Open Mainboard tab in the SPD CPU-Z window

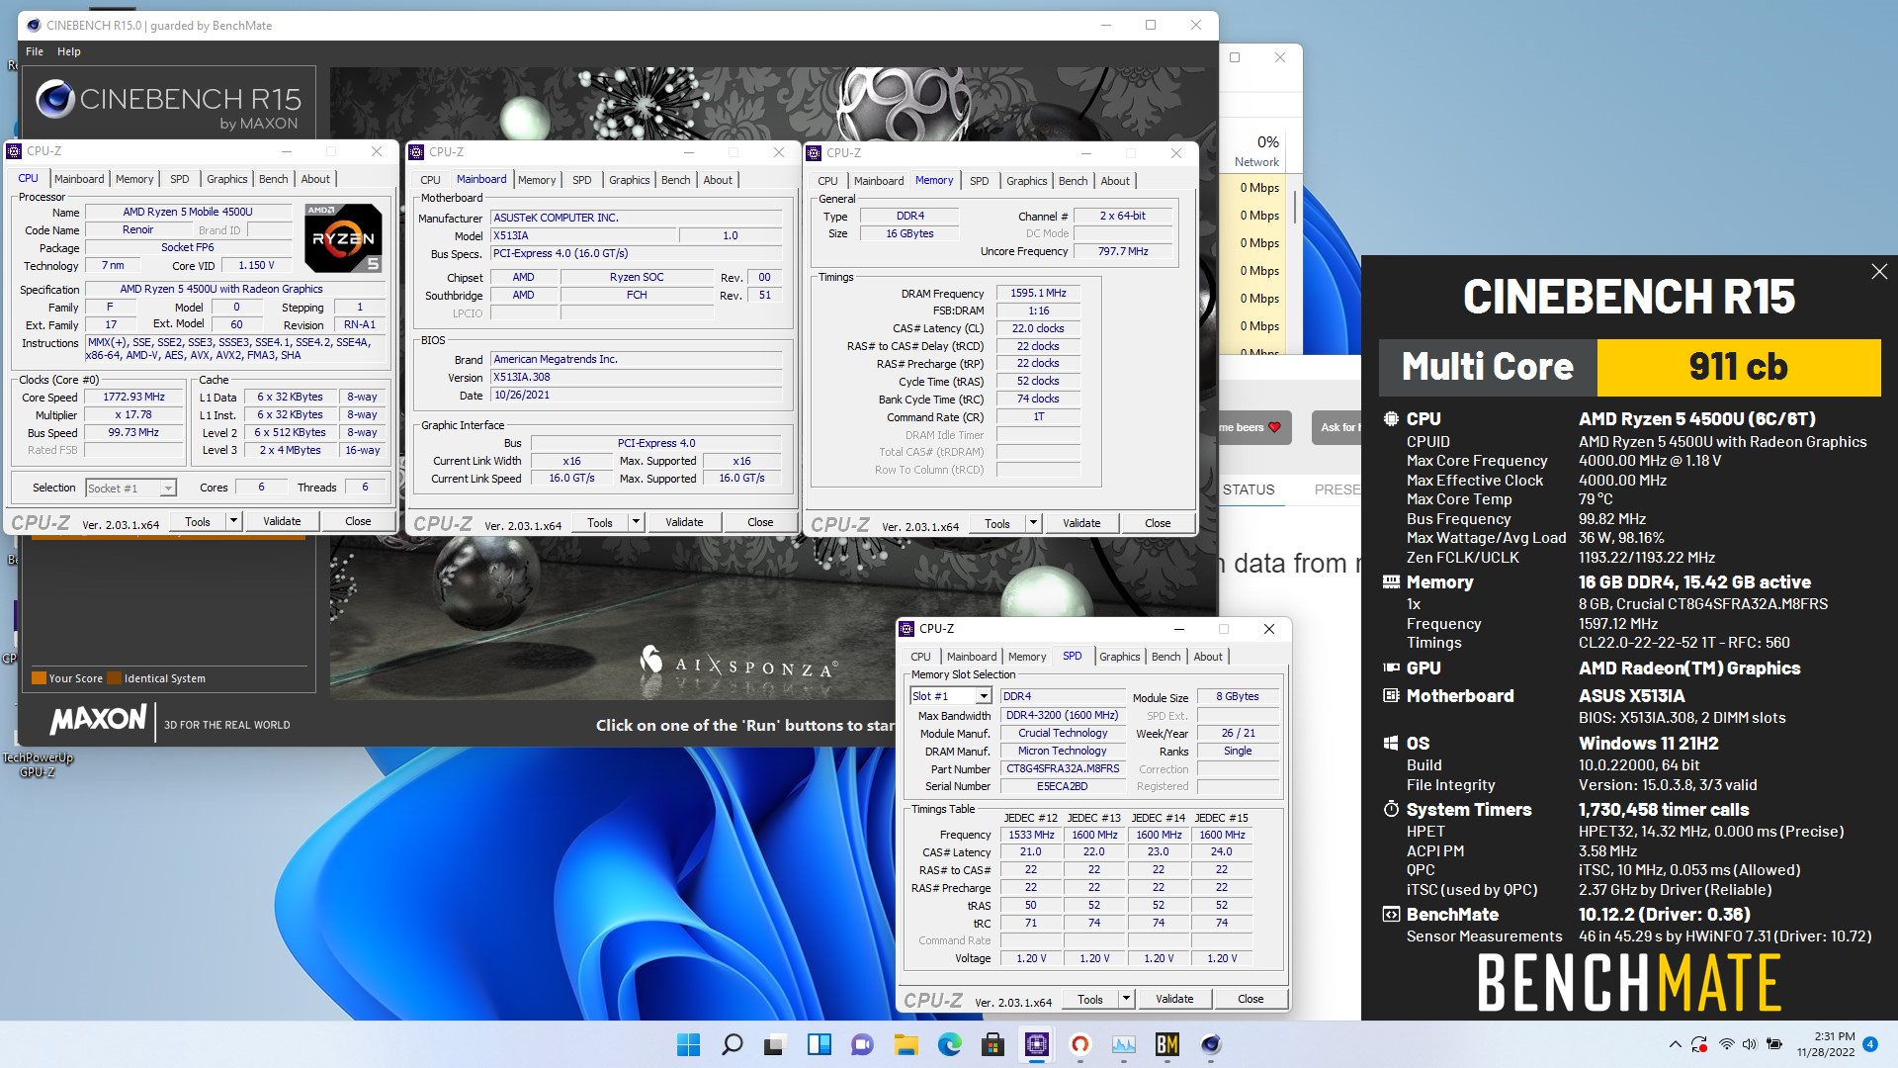click(971, 657)
